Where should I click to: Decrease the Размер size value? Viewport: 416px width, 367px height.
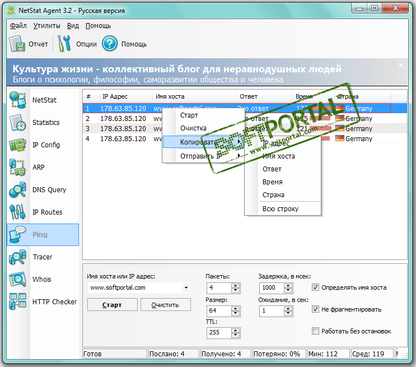235,313
